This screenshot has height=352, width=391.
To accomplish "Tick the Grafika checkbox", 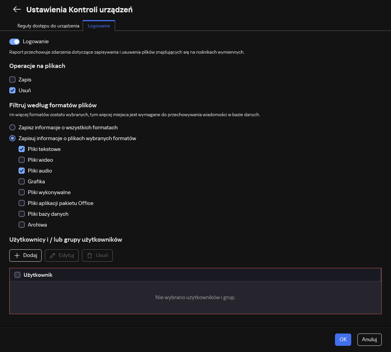I will pos(22,181).
